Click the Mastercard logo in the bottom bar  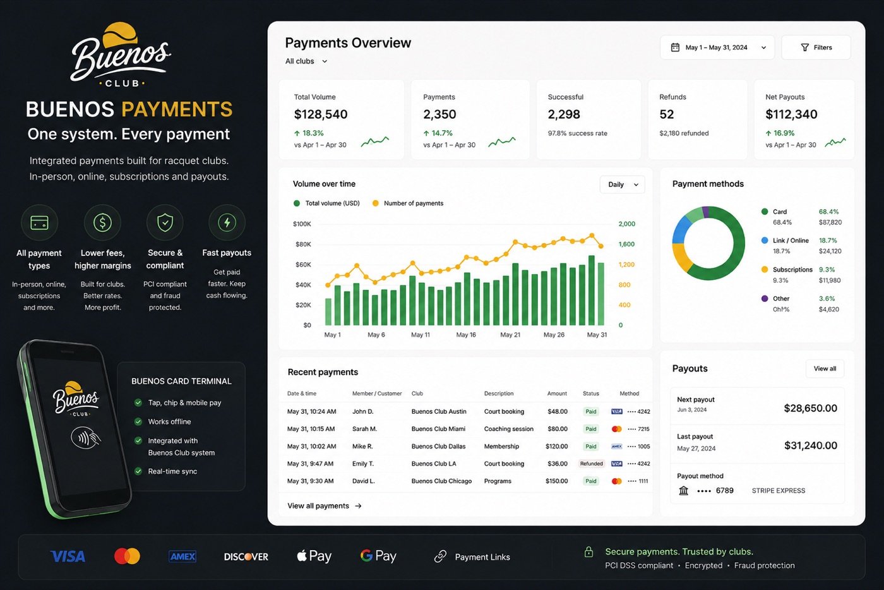pos(127,556)
